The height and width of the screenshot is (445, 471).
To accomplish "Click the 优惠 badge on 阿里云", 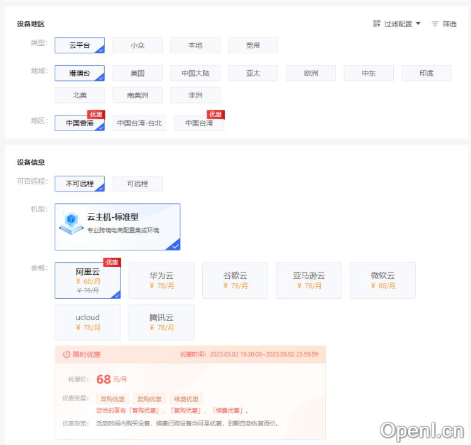I will pos(112,262).
